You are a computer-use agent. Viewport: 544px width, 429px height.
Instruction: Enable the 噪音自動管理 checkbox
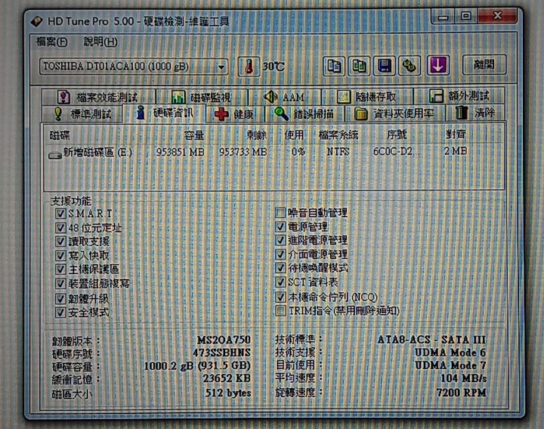[x=280, y=213]
